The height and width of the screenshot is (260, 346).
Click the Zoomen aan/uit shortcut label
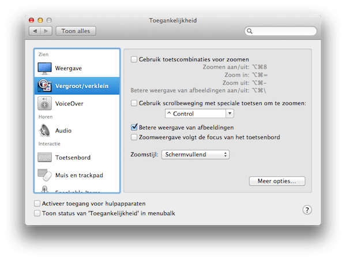point(226,67)
